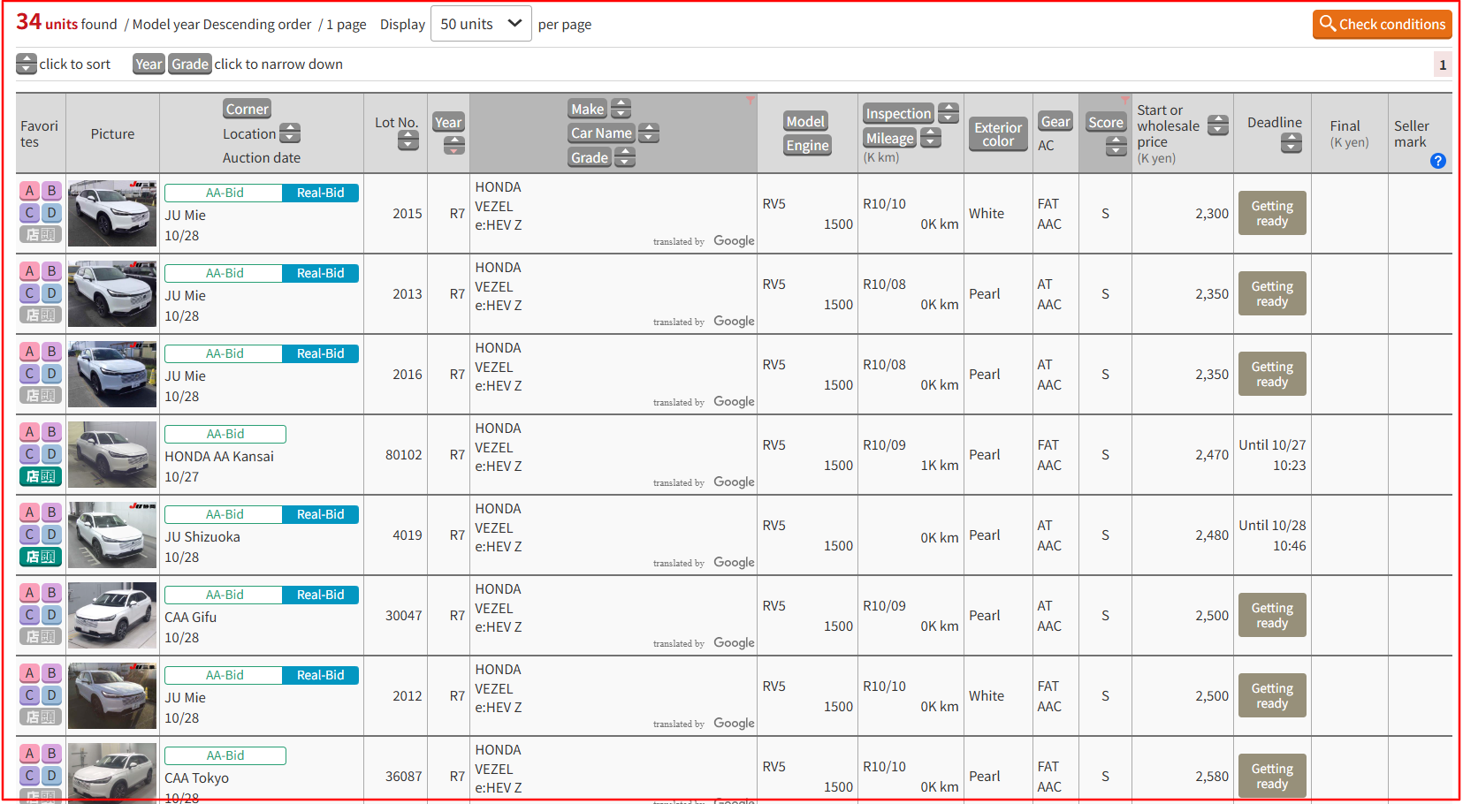Sort by Year arrows icon
The width and height of the screenshot is (1463, 804).
click(454, 146)
